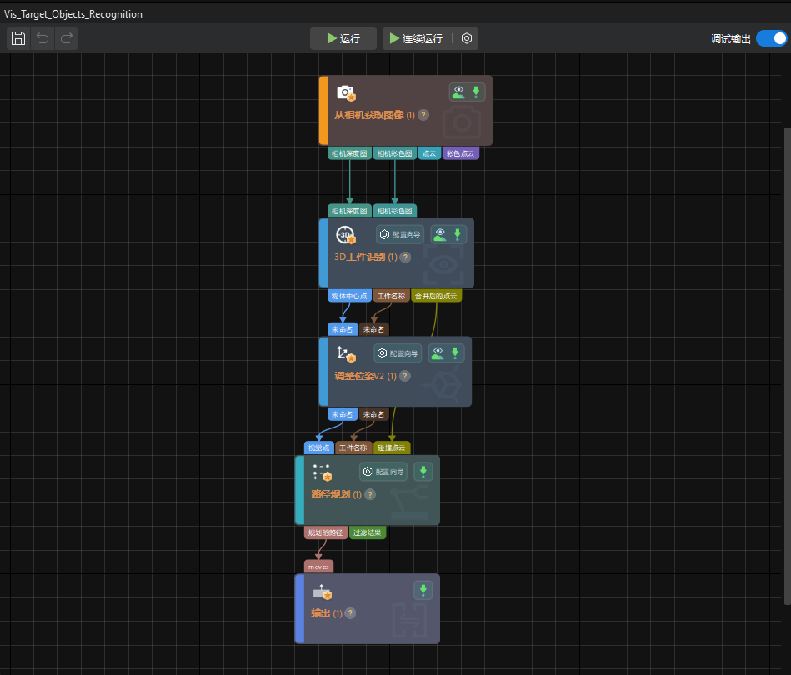Toggle the 调试输出 switch off
The image size is (791, 675).
pyautogui.click(x=771, y=38)
